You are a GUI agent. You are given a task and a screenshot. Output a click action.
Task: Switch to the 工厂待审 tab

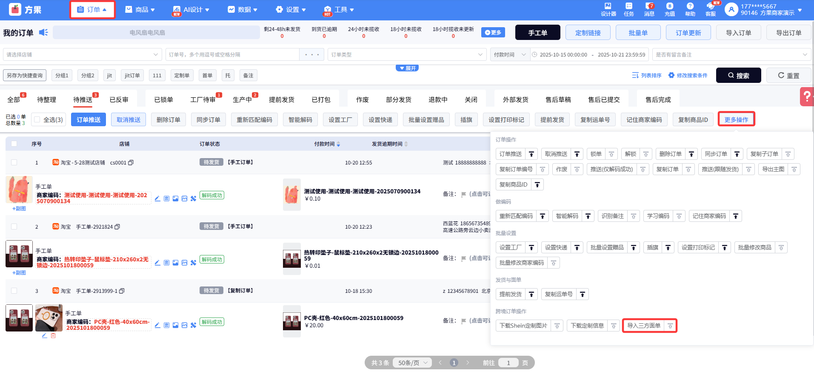[203, 100]
